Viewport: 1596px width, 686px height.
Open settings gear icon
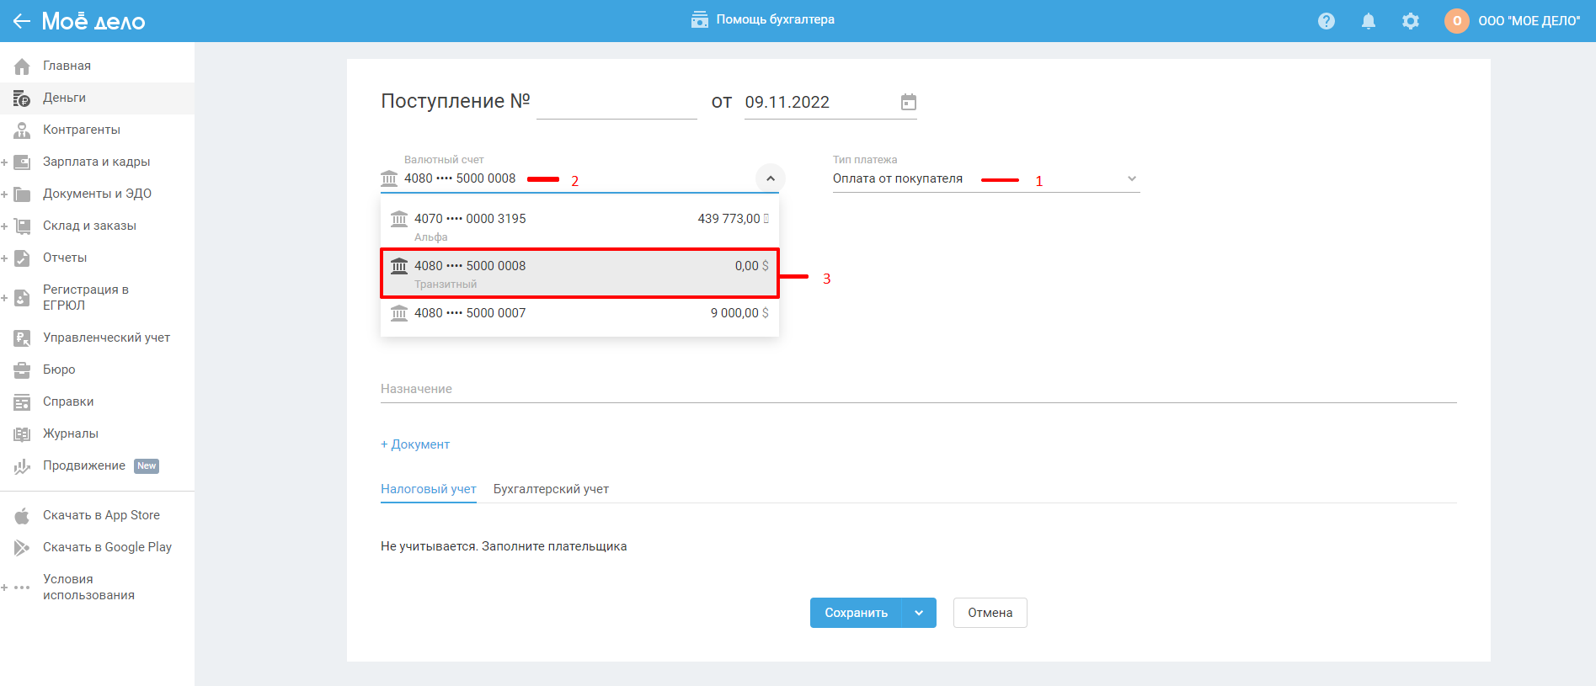[x=1410, y=21]
